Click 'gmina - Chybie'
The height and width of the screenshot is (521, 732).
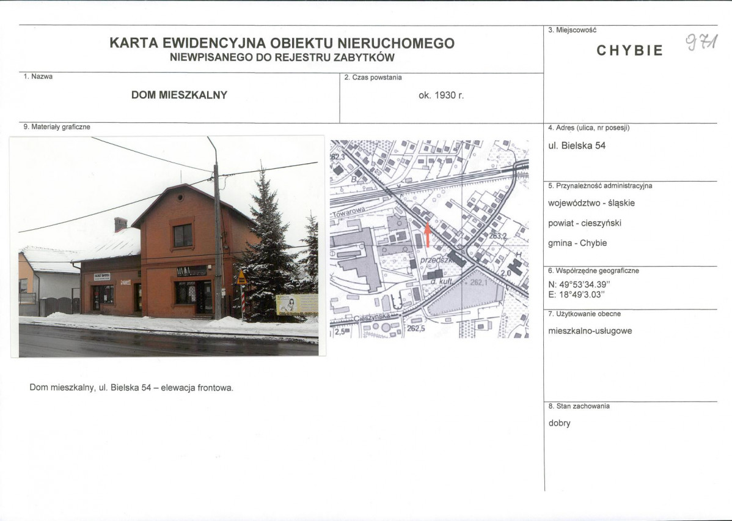point(577,243)
